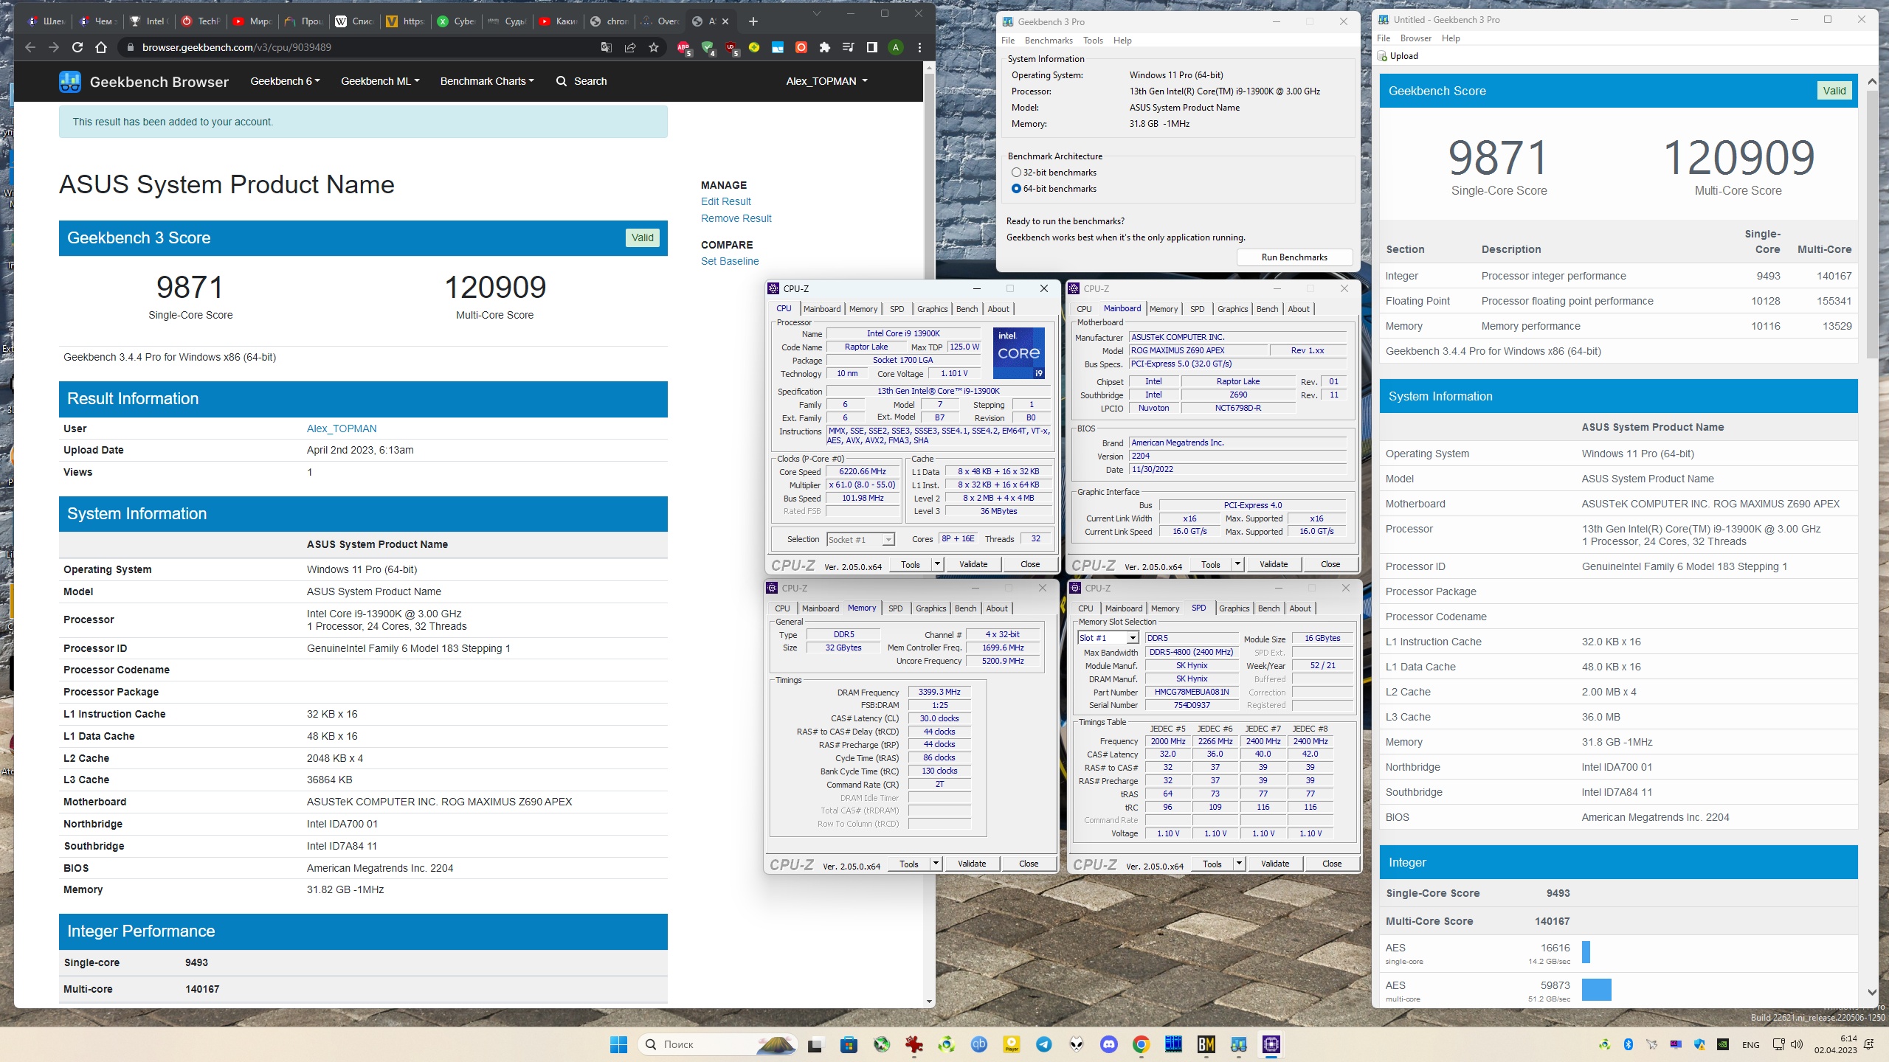1889x1062 pixels.
Task: Open Browser menu in Untitled Geekbench window
Action: click(1415, 38)
